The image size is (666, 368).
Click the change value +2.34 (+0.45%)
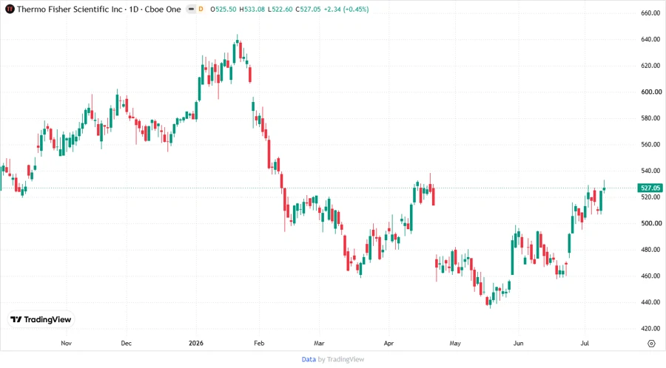point(346,9)
